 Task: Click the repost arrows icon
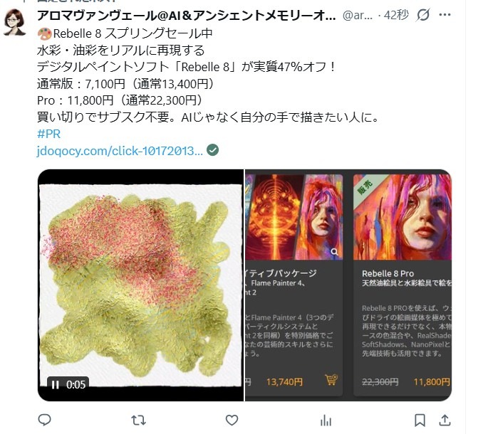(x=138, y=420)
